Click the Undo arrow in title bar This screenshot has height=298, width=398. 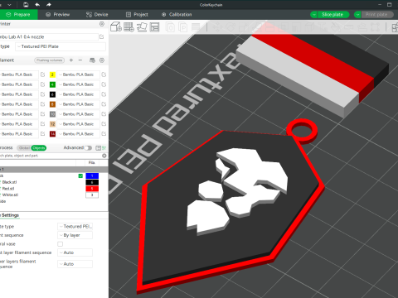(37, 5)
